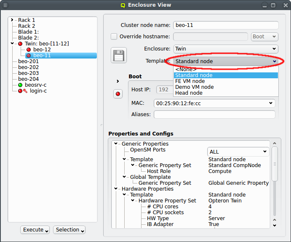The height and width of the screenshot is (242, 291).
Task: Click the Execute button
Action: click(x=35, y=230)
